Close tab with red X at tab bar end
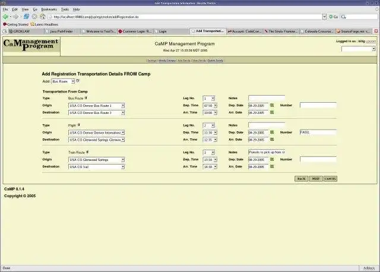This screenshot has width=380, height=272. click(376, 31)
